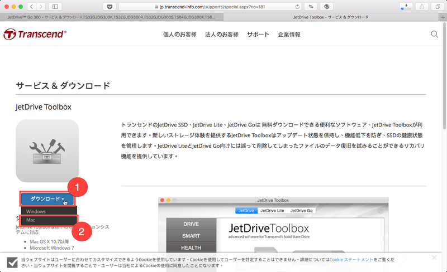The width and height of the screenshot is (447, 272).
Task: Select the JetDrive Toolbox browser tab
Action: pyautogui.click(x=331, y=17)
